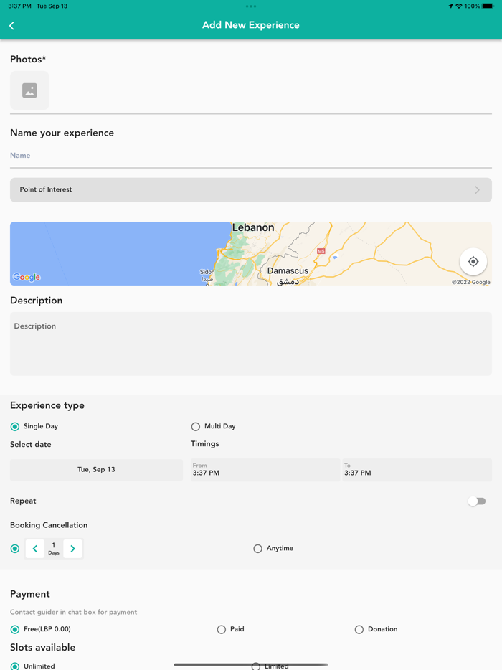This screenshot has width=502, height=670.
Task: Choose Anytime booking cancellation
Action: pyautogui.click(x=258, y=549)
